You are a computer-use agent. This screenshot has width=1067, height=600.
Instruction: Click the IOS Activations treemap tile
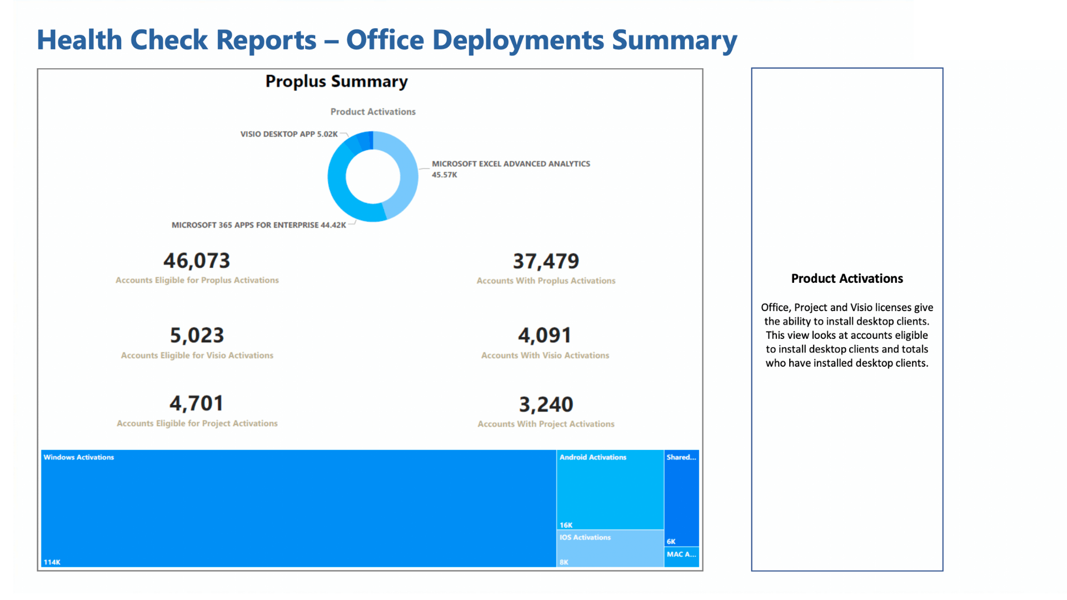(x=610, y=549)
